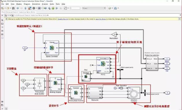This screenshot has width=182, height=110.
Task: Click the Build Model toolbar icon
Action: click(115, 8)
